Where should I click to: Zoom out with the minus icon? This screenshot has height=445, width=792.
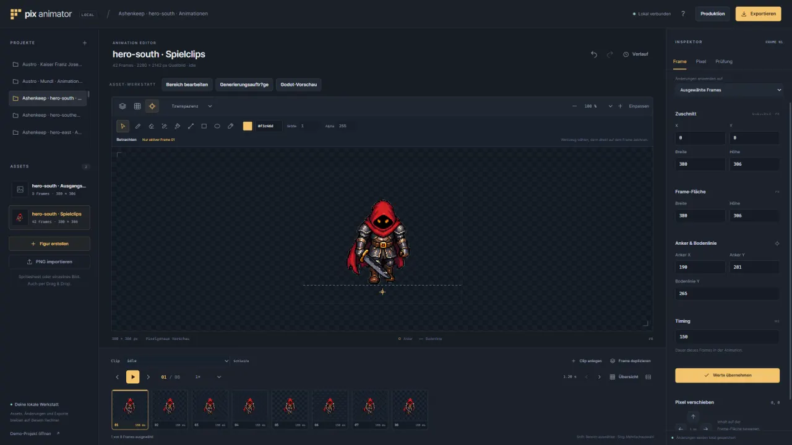point(575,106)
